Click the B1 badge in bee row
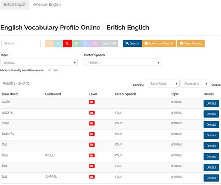The width and height of the screenshot is (221, 185). tap(92, 166)
